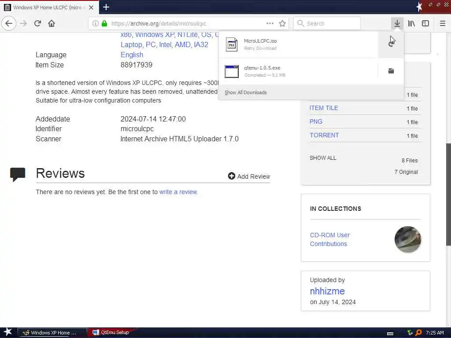Image resolution: width=451 pixels, height=338 pixels.
Task: Open TORRENT download option
Action: pyautogui.click(x=324, y=135)
